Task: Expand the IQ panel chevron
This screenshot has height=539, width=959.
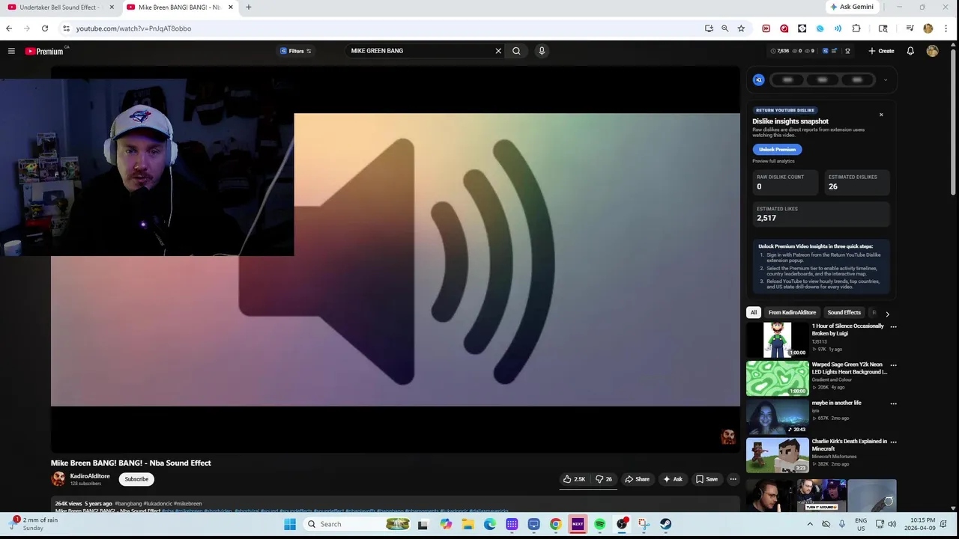Action: click(x=886, y=80)
